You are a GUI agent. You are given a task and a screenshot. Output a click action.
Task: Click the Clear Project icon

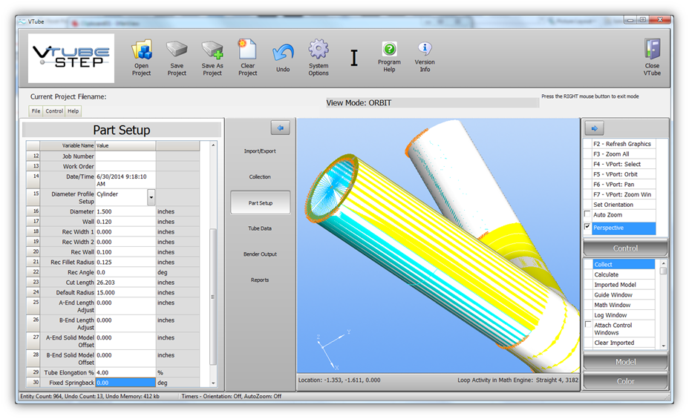[247, 50]
